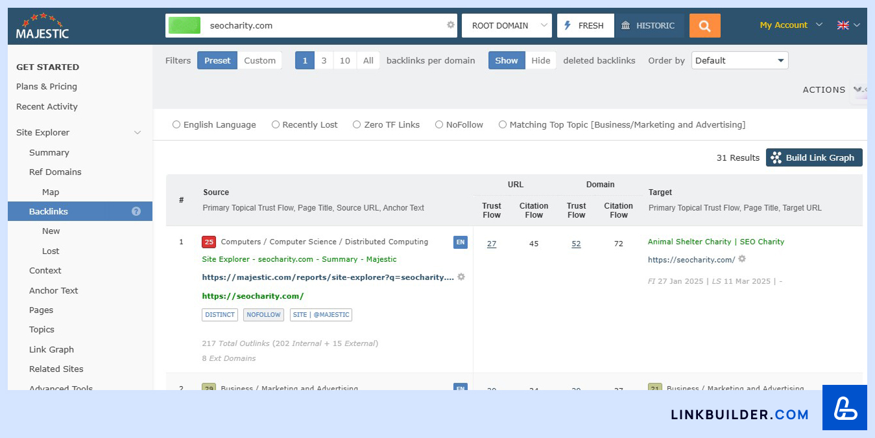The image size is (875, 438).
Task: Open Related Sites in sidebar
Action: (x=56, y=369)
